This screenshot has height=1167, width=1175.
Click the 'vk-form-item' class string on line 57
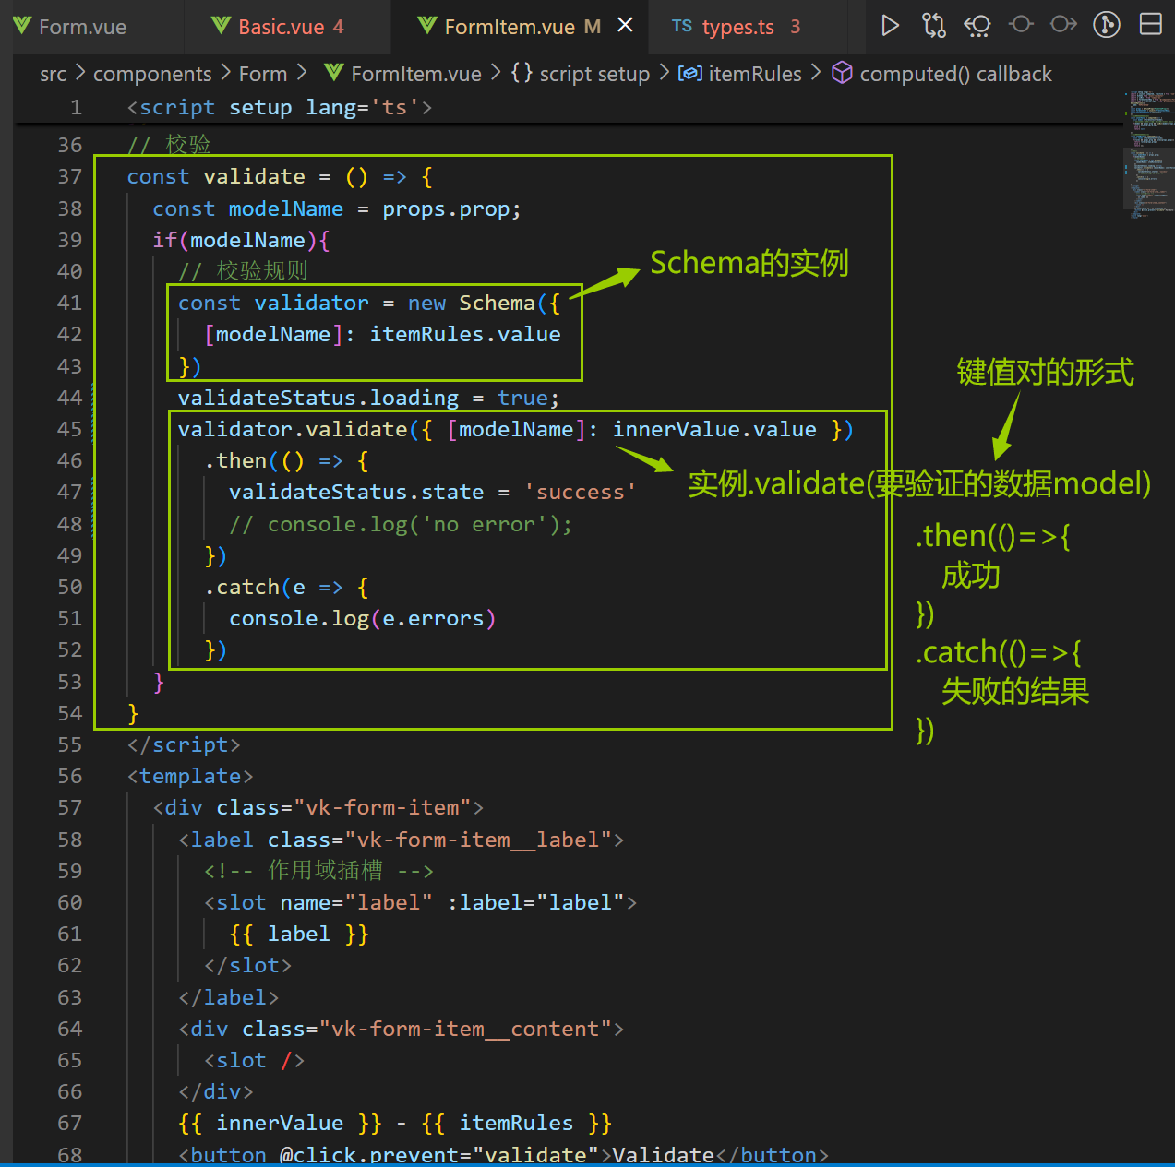click(382, 807)
